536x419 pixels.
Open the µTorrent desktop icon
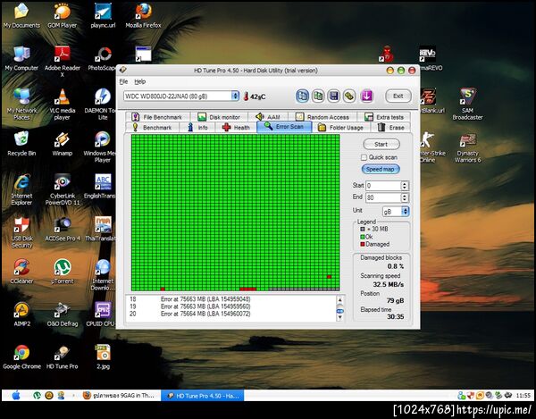(63, 272)
